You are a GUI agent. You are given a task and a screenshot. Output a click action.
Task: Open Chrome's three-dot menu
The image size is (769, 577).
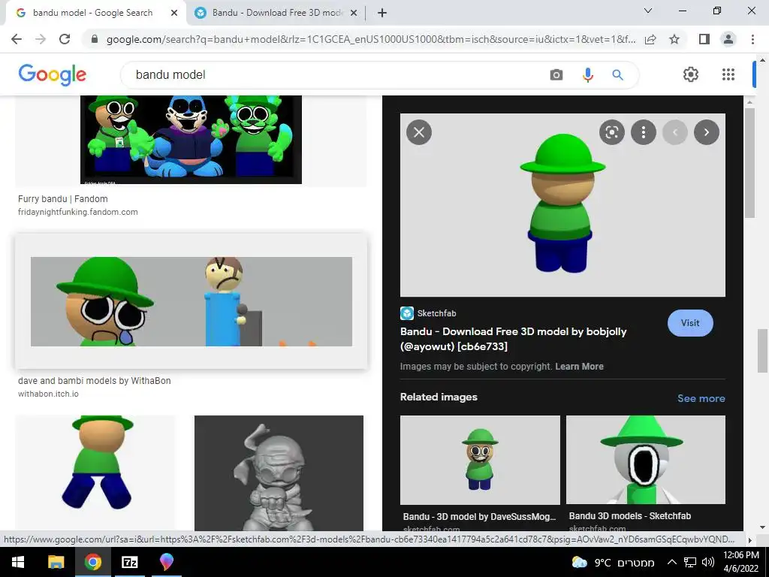click(752, 39)
